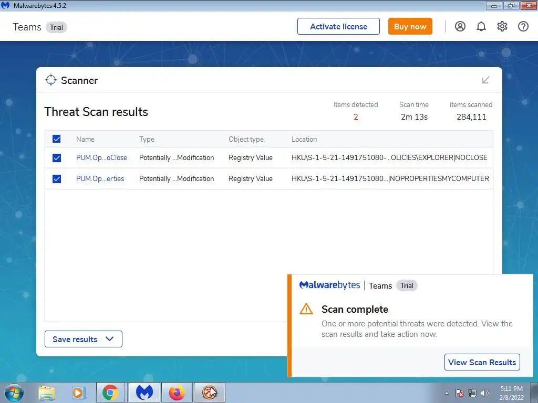
Task: Click the Items detected count 2
Action: 356,117
